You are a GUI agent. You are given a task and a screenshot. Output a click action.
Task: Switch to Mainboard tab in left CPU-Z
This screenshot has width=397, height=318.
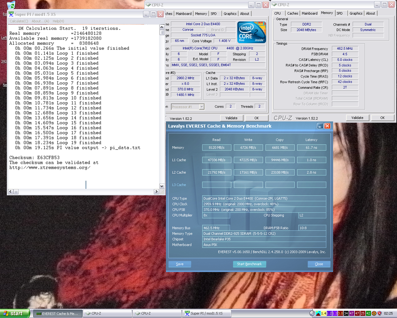pyautogui.click(x=184, y=14)
